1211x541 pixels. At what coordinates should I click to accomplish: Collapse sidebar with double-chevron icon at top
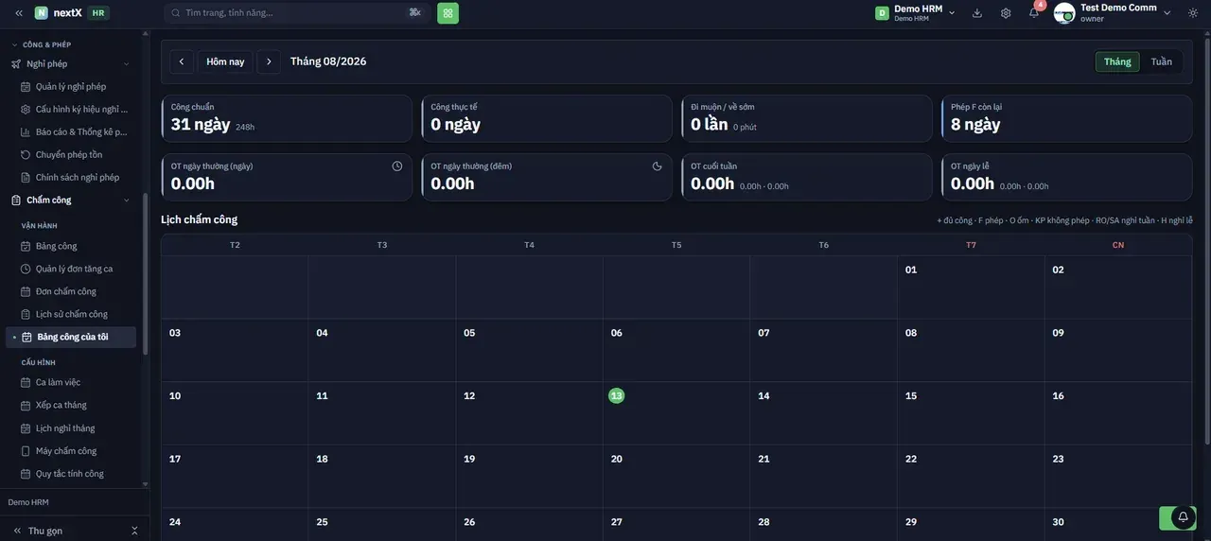(19, 13)
